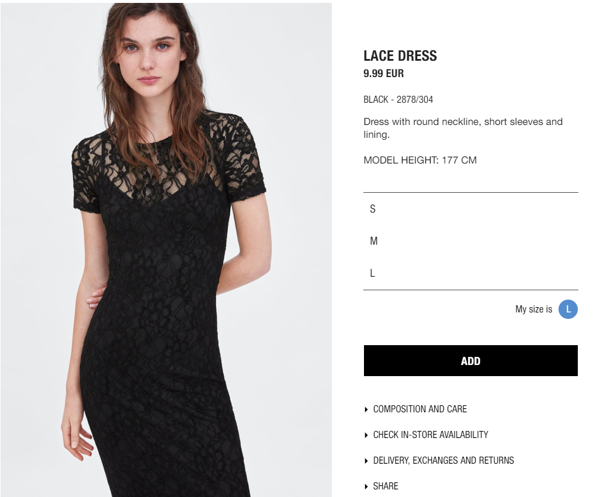Click the Model Height 177 CM text
Image resolution: width=593 pixels, height=497 pixels.
(x=420, y=160)
